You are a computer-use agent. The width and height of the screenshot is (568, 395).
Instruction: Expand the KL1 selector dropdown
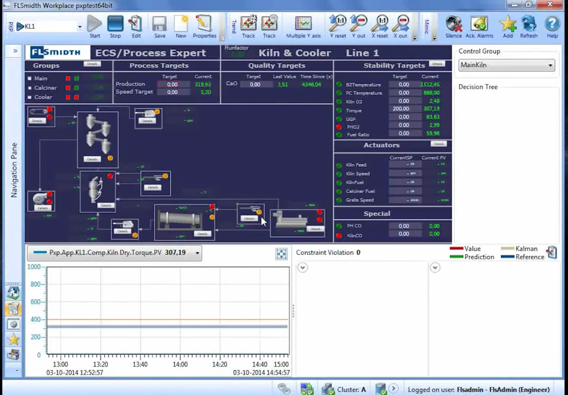(x=79, y=25)
